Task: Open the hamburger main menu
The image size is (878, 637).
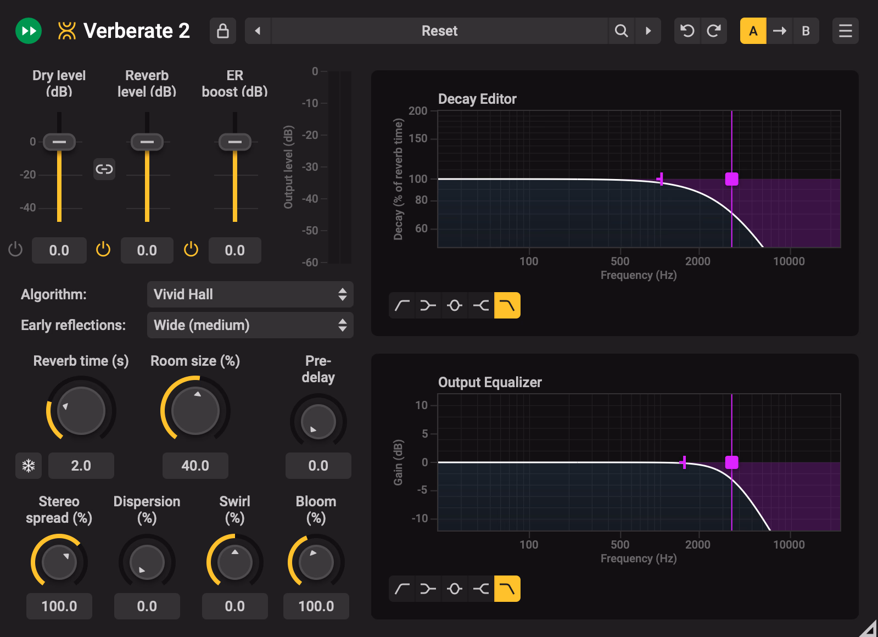Action: click(x=846, y=31)
